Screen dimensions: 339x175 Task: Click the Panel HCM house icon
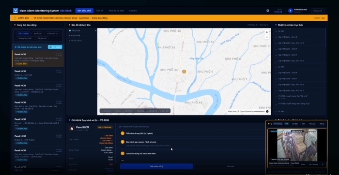tap(72, 129)
